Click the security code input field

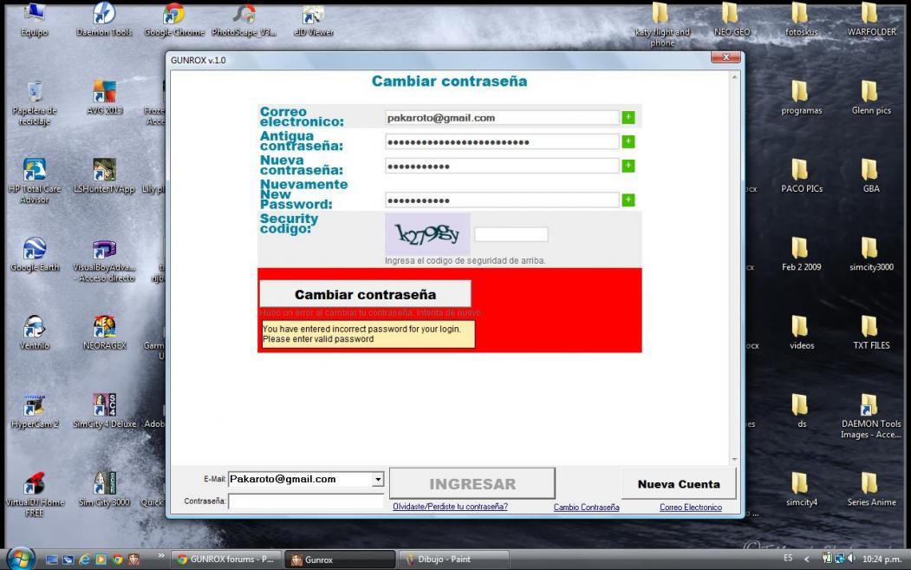pyautogui.click(x=511, y=234)
